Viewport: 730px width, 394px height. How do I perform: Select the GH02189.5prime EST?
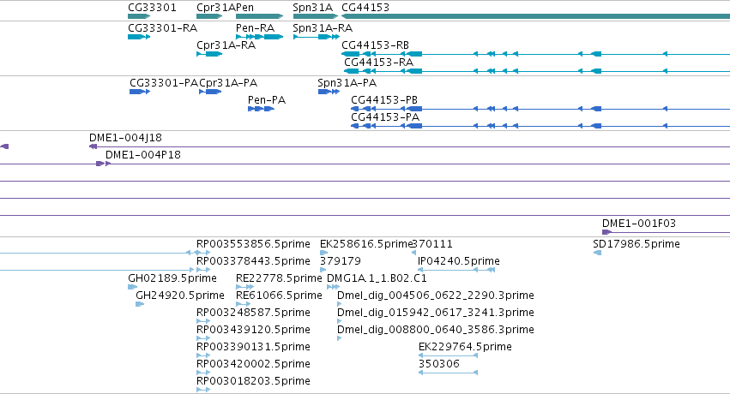pyautogui.click(x=172, y=278)
